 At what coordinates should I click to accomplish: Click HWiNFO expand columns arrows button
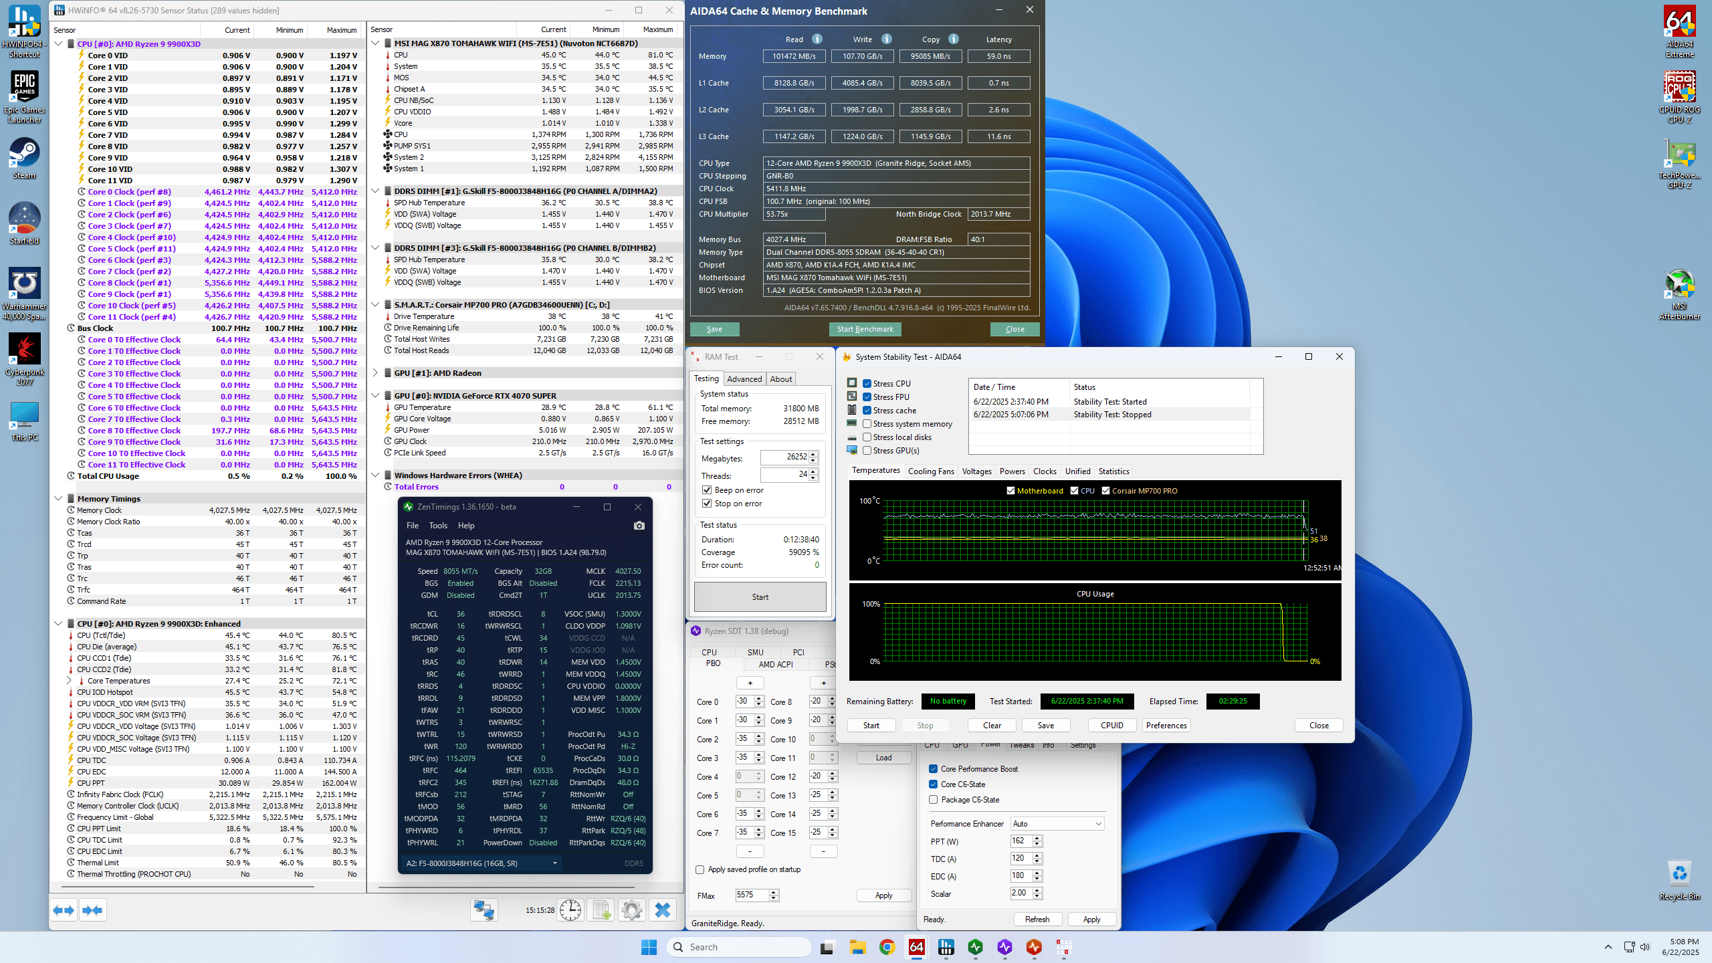(64, 910)
